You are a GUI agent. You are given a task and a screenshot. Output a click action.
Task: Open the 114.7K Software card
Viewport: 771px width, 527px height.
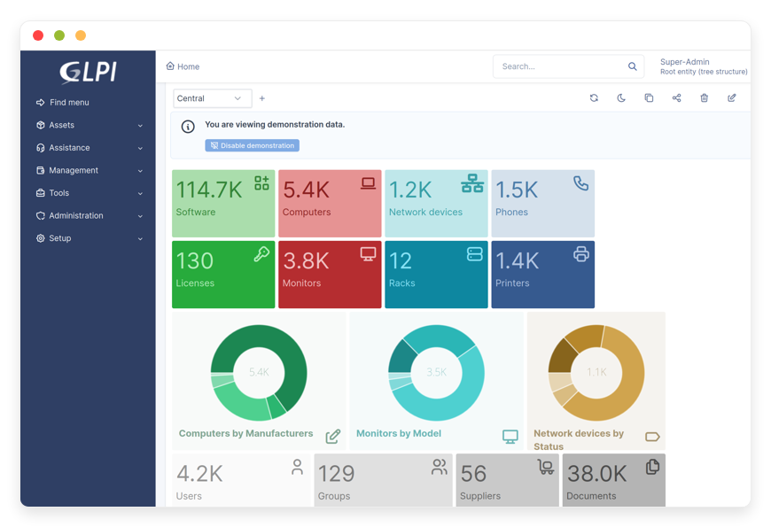tap(223, 204)
